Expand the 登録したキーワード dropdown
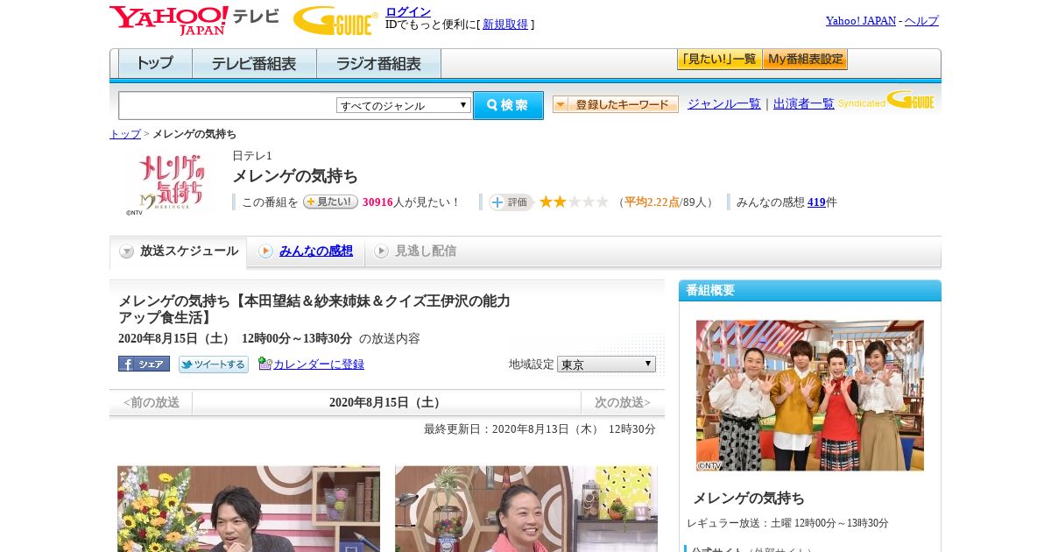This screenshot has height=552, width=1051. coord(616,104)
